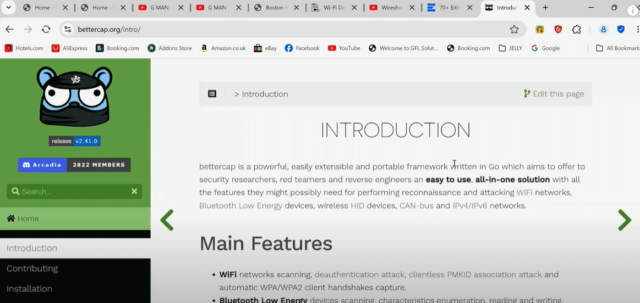Click the bettercap ninja mascot logo

[x=75, y=96]
